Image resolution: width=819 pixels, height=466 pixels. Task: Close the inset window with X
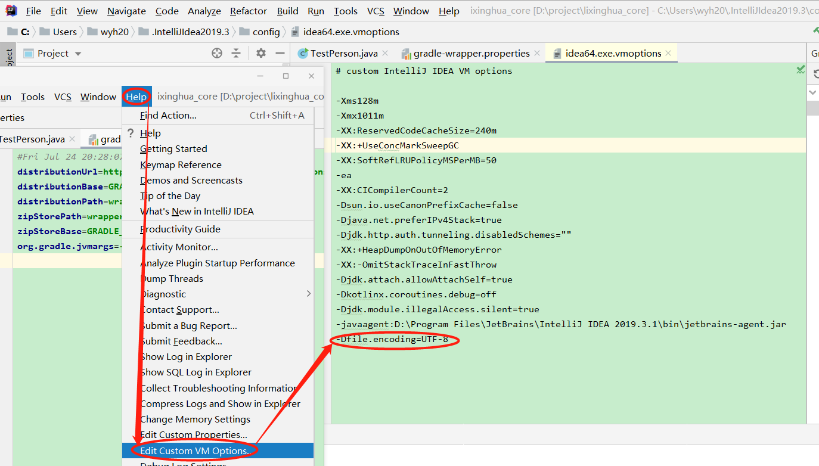coord(311,76)
